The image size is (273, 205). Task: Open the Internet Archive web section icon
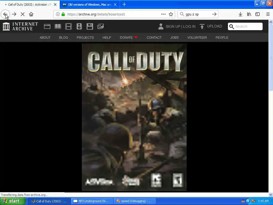tap(47, 26)
